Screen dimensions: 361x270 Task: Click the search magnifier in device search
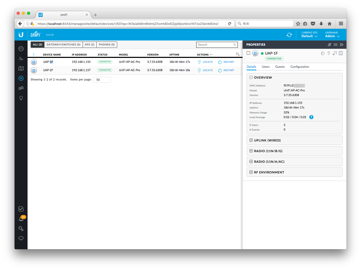point(235,45)
